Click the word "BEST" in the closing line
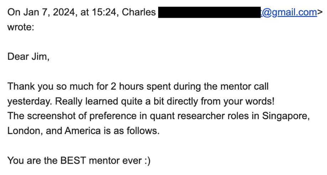The height and width of the screenshot is (175, 327). [x=73, y=161]
